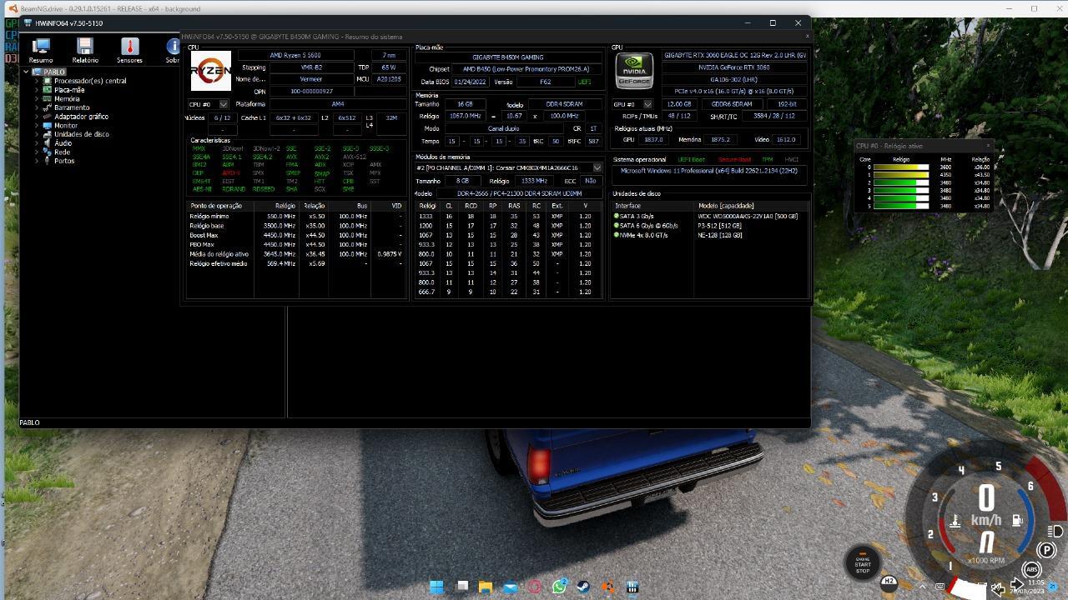
Task: Select the Rede tree item
Action: [63, 152]
